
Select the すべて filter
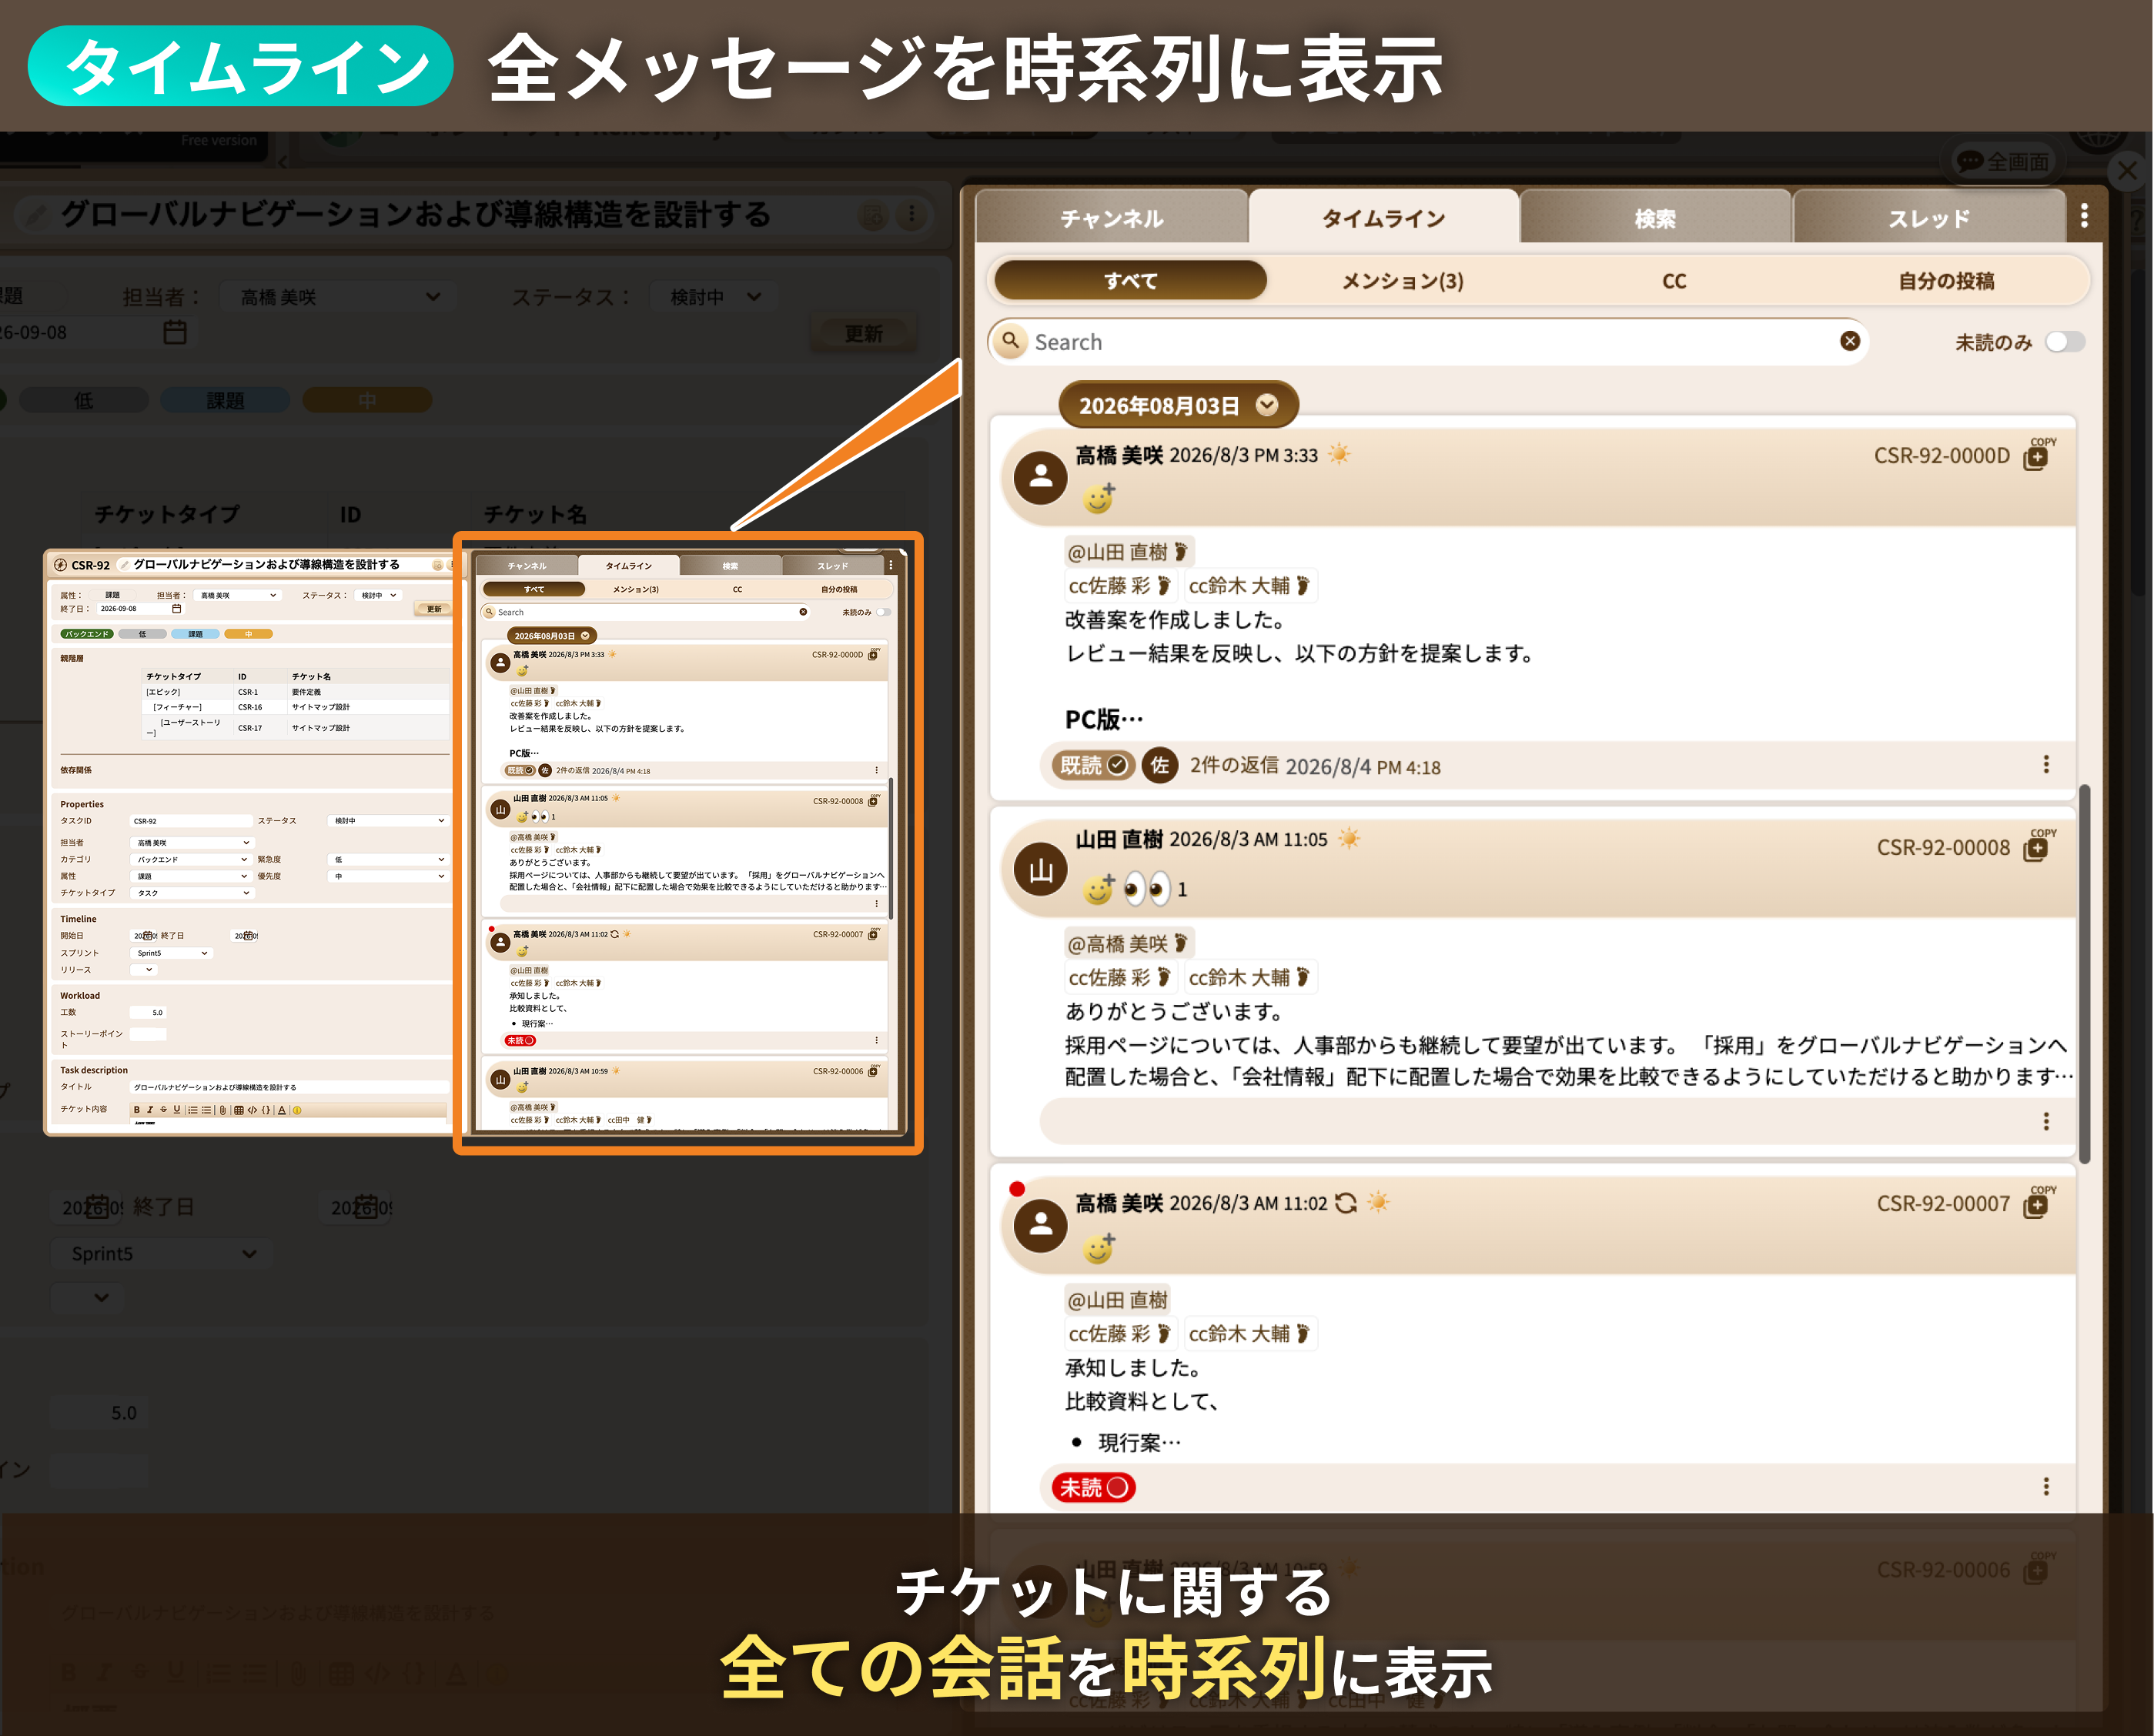1131,281
